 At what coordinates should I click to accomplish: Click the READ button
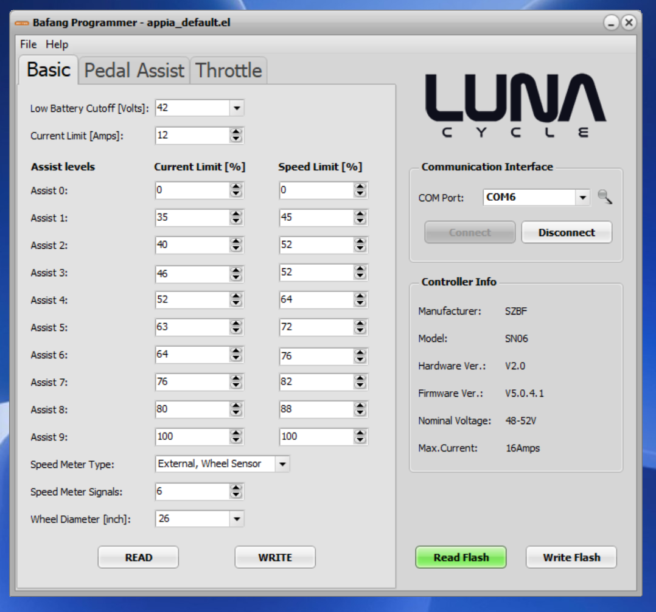139,557
